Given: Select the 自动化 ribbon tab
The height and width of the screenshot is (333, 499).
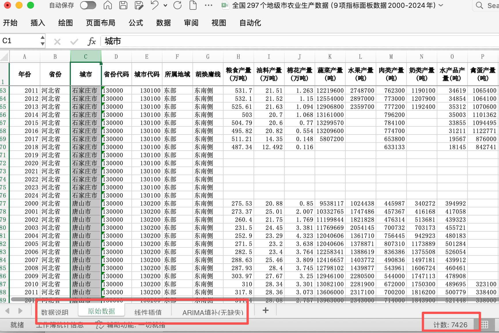Looking at the screenshot, I should point(250,23).
